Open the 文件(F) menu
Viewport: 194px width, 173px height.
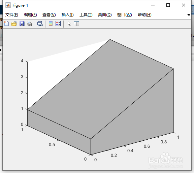click(x=12, y=15)
